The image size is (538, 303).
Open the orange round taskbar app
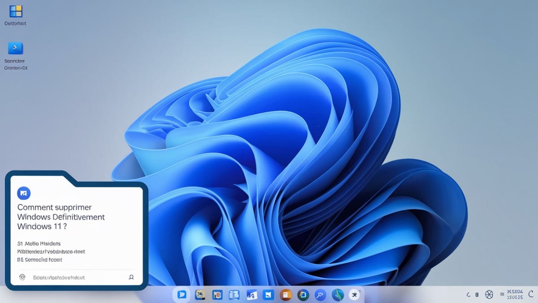click(286, 294)
